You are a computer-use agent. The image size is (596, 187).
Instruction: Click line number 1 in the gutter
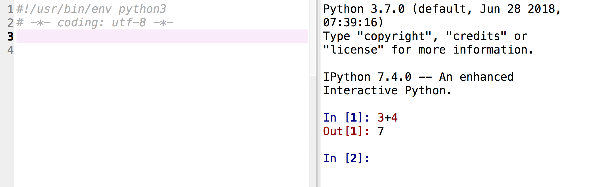[x=10, y=9]
